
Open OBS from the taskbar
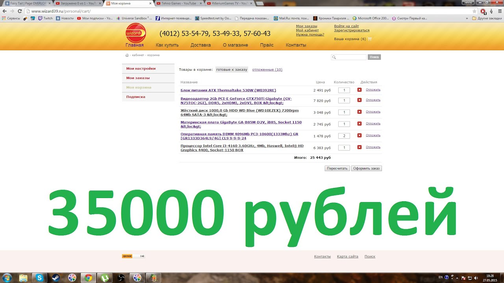click(x=121, y=278)
